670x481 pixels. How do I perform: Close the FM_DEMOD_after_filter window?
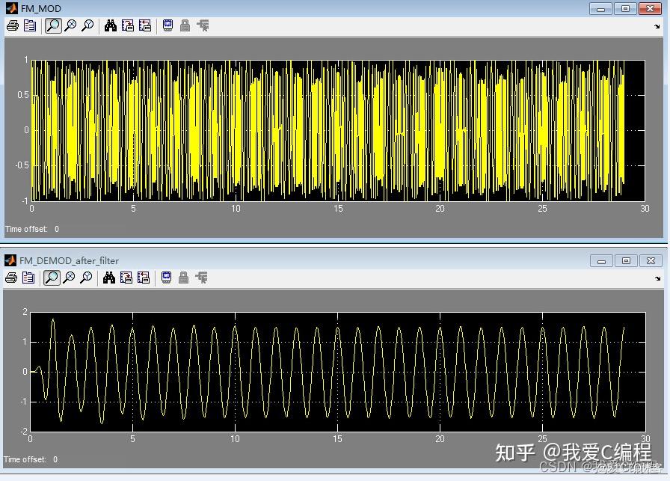(x=651, y=261)
